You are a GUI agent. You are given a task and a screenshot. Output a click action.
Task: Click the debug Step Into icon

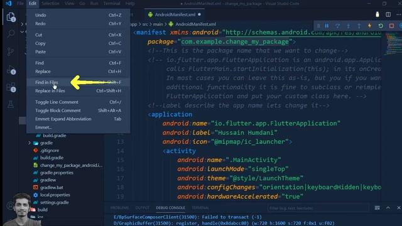[348, 26]
